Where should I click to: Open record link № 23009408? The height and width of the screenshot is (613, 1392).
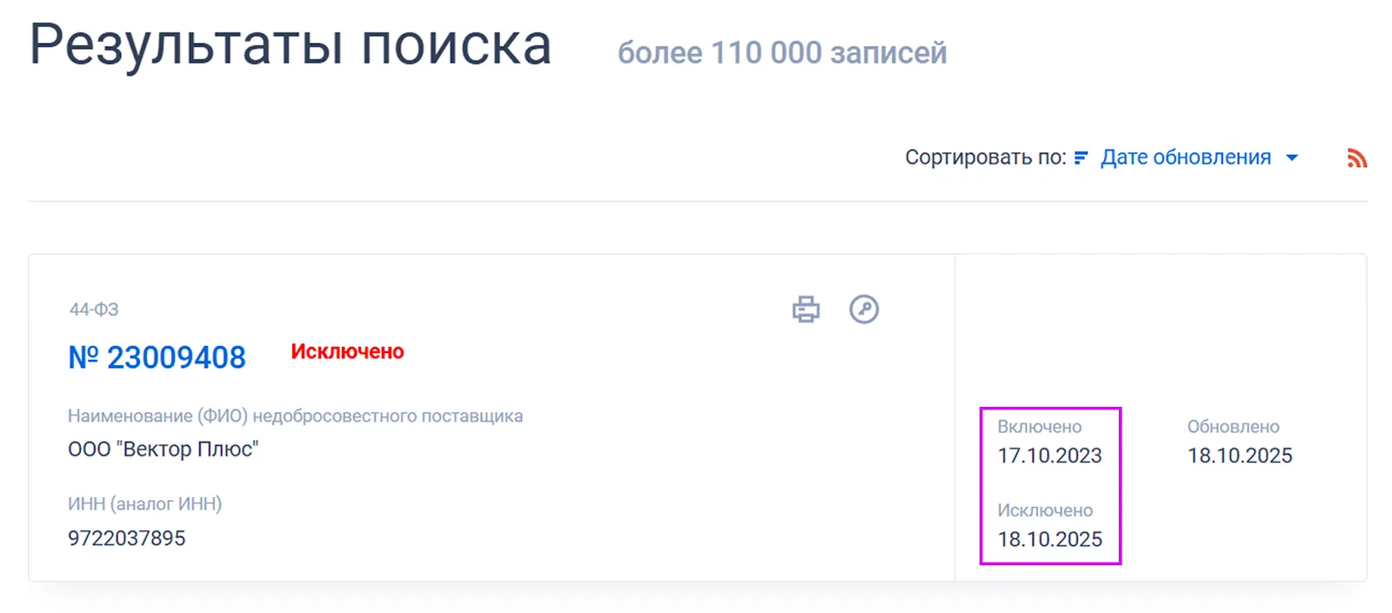(x=157, y=357)
